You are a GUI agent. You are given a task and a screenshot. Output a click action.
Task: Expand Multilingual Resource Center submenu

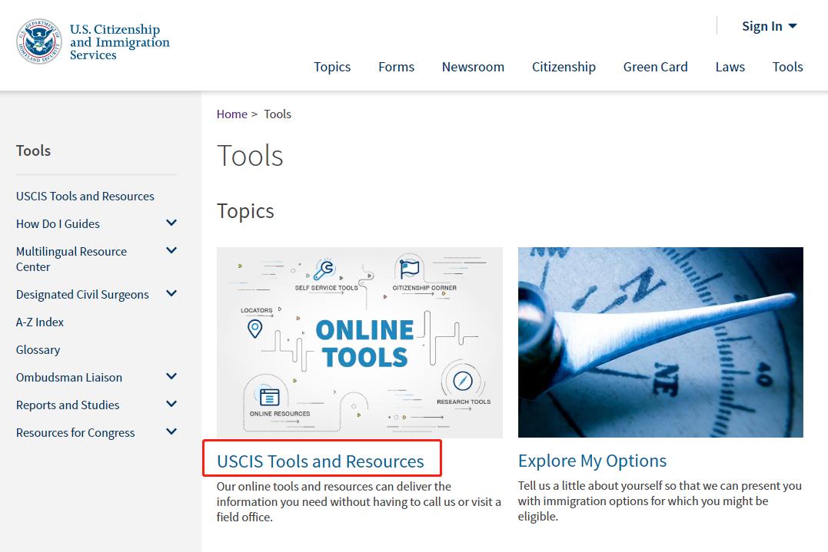(171, 251)
